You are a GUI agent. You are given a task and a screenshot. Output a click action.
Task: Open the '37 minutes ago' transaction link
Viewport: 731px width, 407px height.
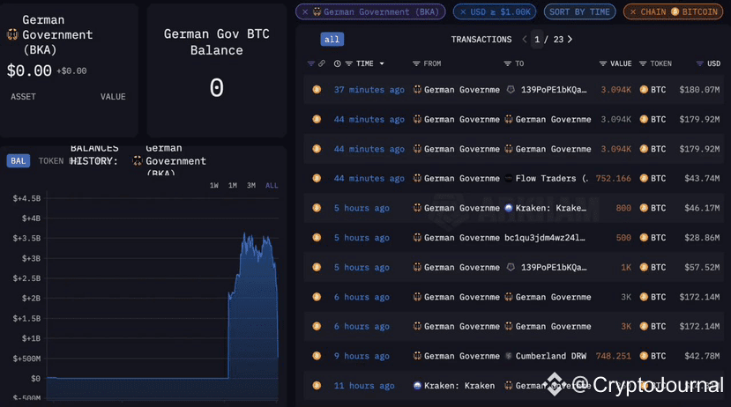369,89
